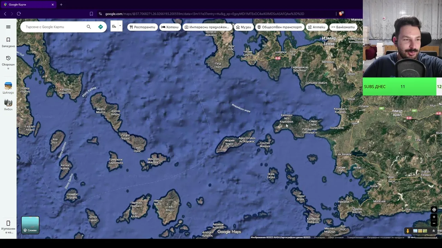Zoom in with the plus button

pyautogui.click(x=434, y=217)
